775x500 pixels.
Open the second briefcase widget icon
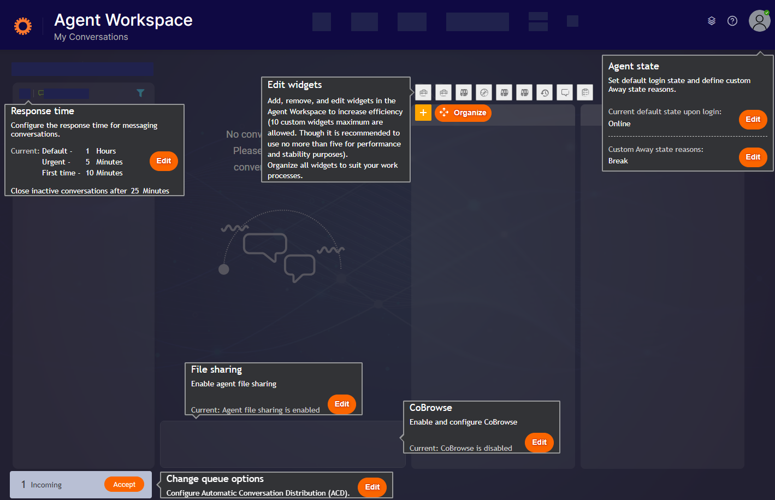pyautogui.click(x=443, y=92)
